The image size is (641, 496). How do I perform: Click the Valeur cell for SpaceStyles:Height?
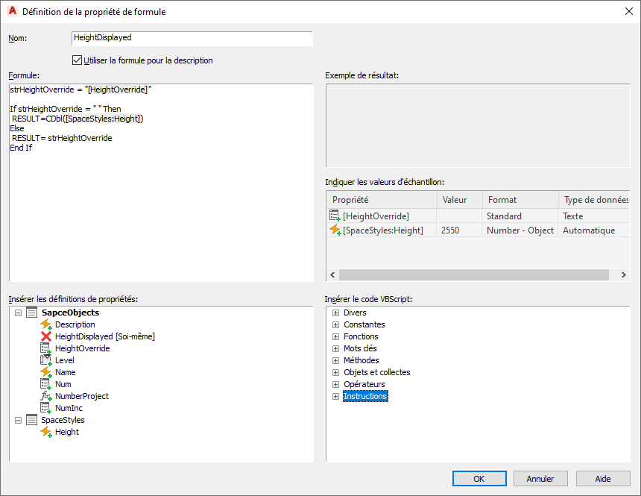coord(458,230)
